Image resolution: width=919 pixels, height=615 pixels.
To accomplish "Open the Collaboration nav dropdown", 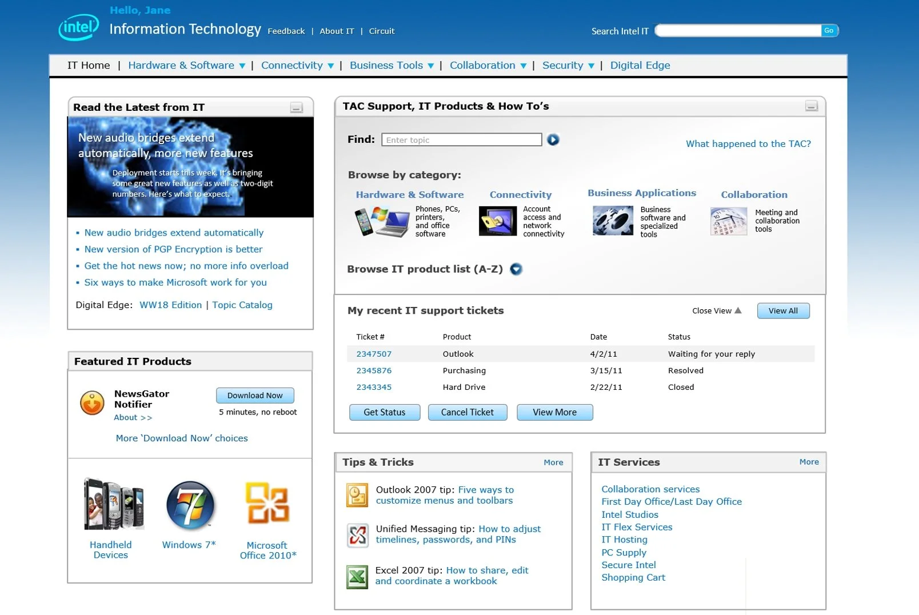I will pos(523,66).
